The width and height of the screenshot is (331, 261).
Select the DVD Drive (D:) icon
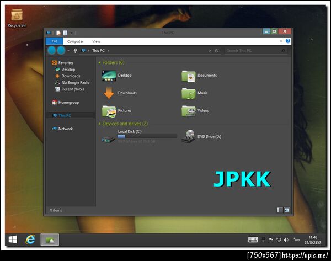click(188, 136)
